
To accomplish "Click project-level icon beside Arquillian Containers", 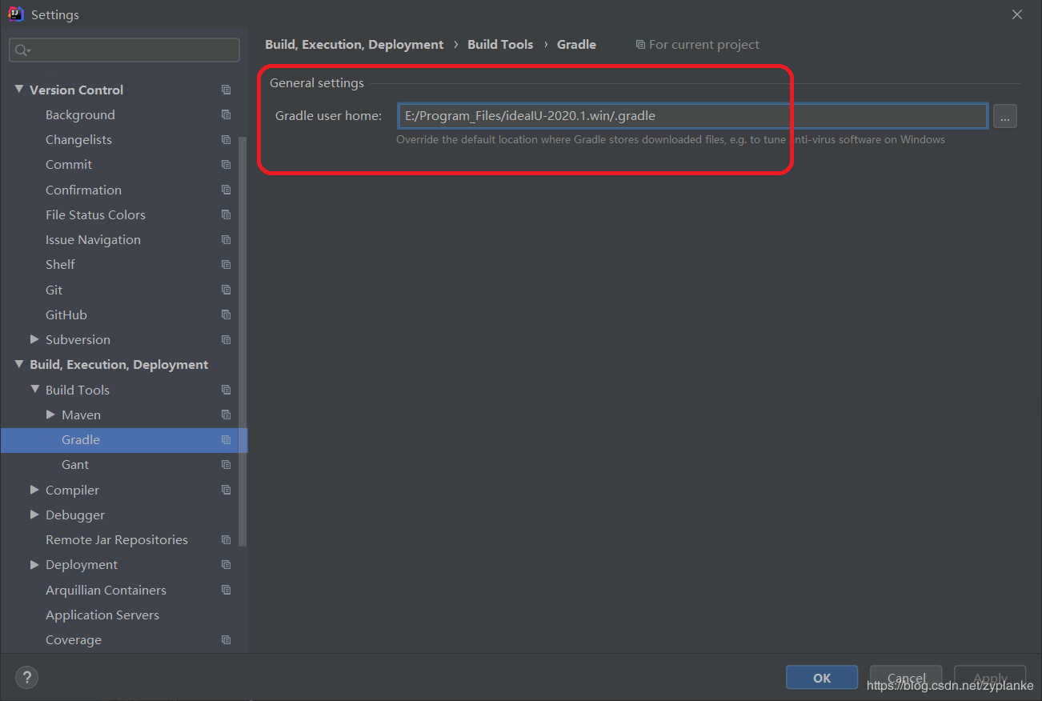I will (226, 590).
